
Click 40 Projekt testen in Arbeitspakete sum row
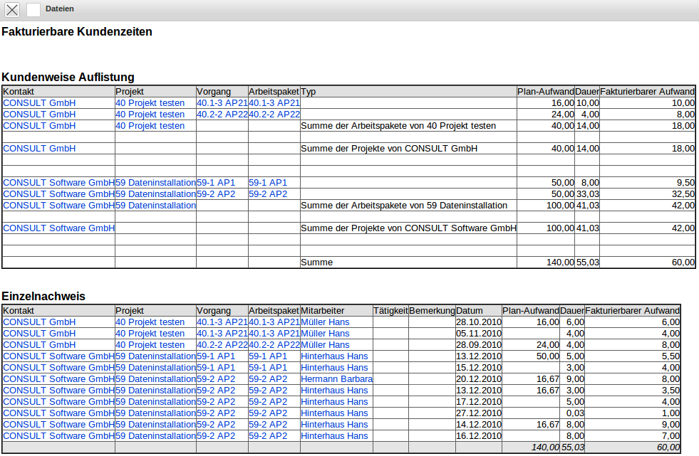coord(150,126)
